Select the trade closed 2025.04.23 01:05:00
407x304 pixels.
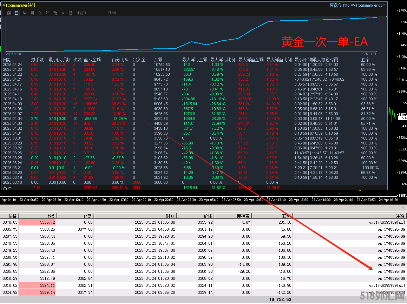pos(203,223)
